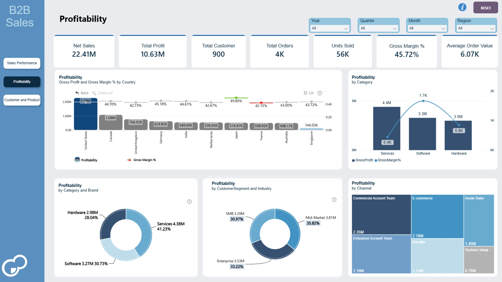Click the Gross Margin % 45.72% card
Viewport: 502px width, 282px height.
click(x=407, y=51)
